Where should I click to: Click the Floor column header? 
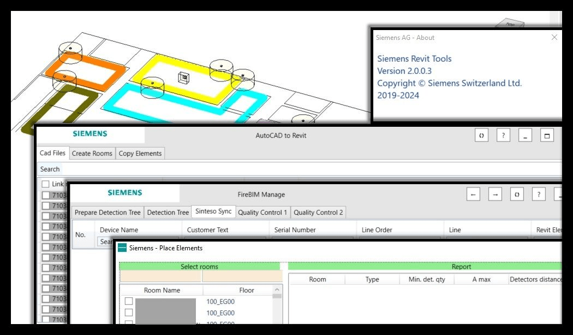click(x=247, y=290)
